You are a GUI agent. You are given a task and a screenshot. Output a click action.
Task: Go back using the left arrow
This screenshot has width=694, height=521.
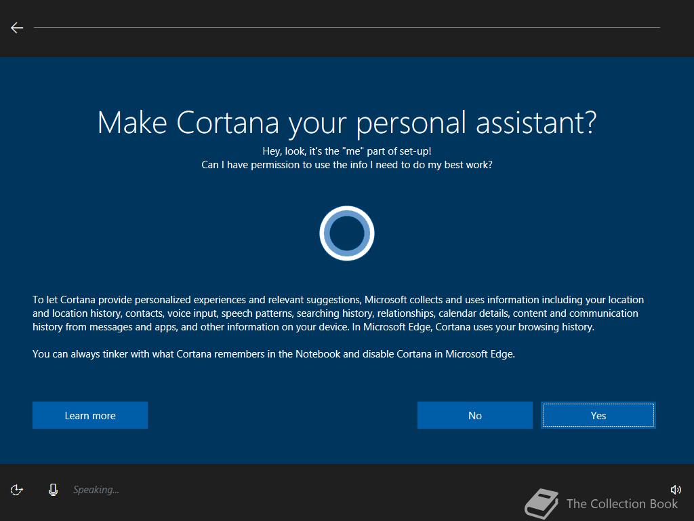pyautogui.click(x=17, y=27)
